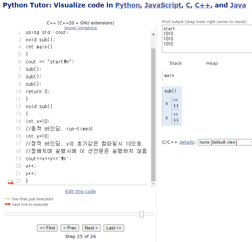
Task: Click the code pane vertical scrollbar thumb
Action: [153, 115]
